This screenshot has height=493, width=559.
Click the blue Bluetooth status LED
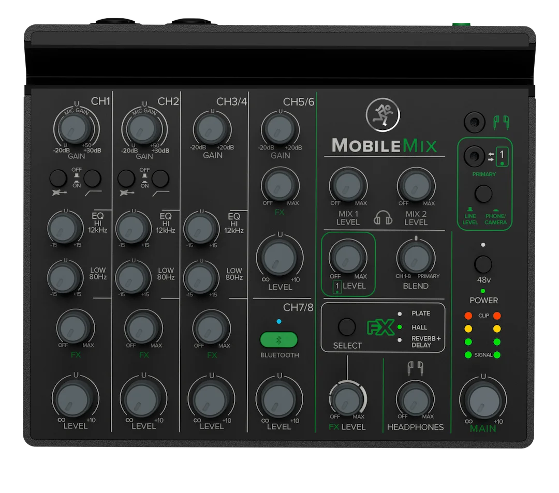[x=279, y=321]
